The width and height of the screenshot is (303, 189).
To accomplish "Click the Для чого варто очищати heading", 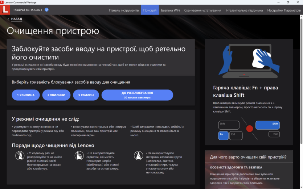I will (x=248, y=157).
